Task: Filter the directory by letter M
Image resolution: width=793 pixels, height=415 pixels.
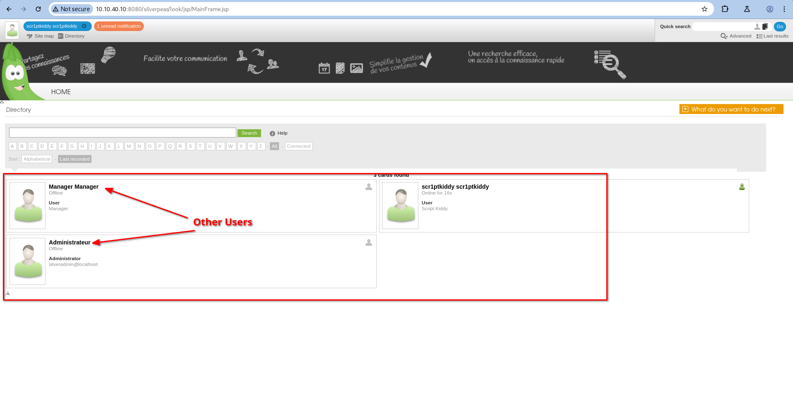Action: pyautogui.click(x=129, y=146)
